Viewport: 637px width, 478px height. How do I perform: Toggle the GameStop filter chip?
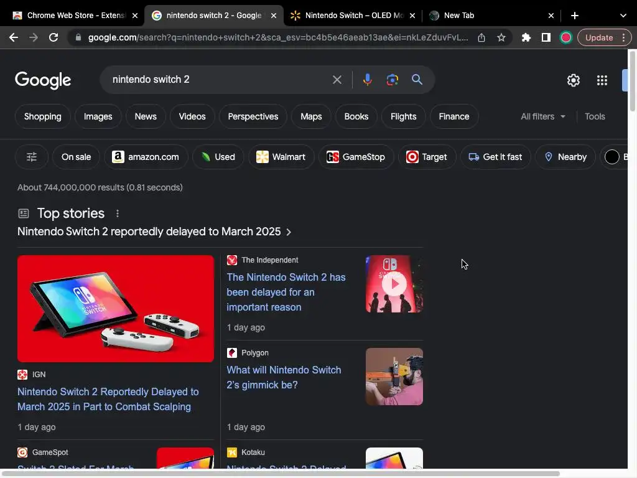tap(356, 157)
